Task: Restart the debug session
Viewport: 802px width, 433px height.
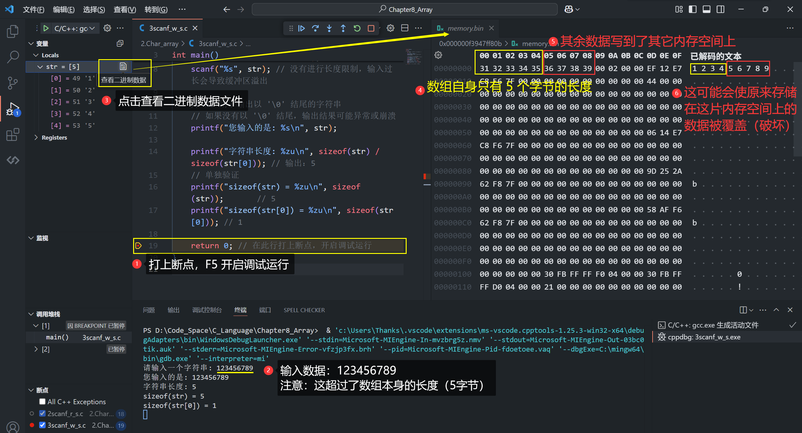Action: pos(357,28)
